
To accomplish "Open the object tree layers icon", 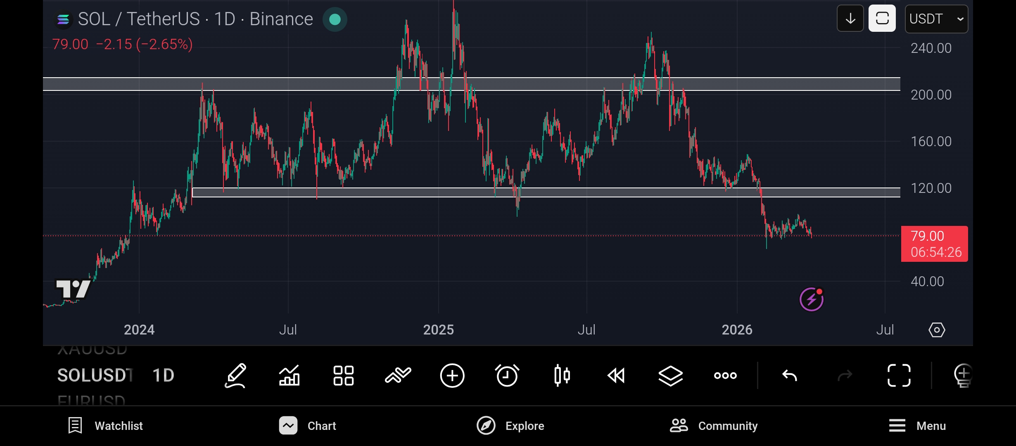I will [671, 375].
